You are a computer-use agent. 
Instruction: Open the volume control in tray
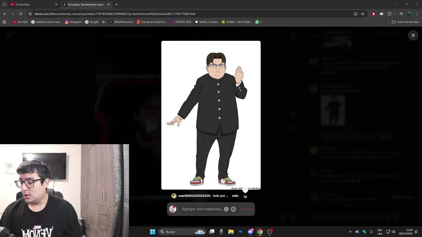coord(393,232)
